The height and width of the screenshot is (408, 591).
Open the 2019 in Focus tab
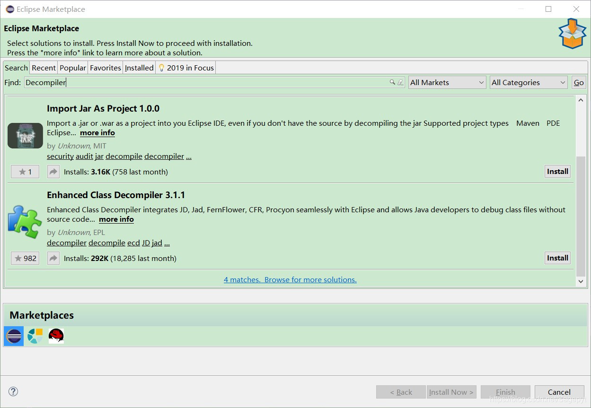tap(186, 68)
